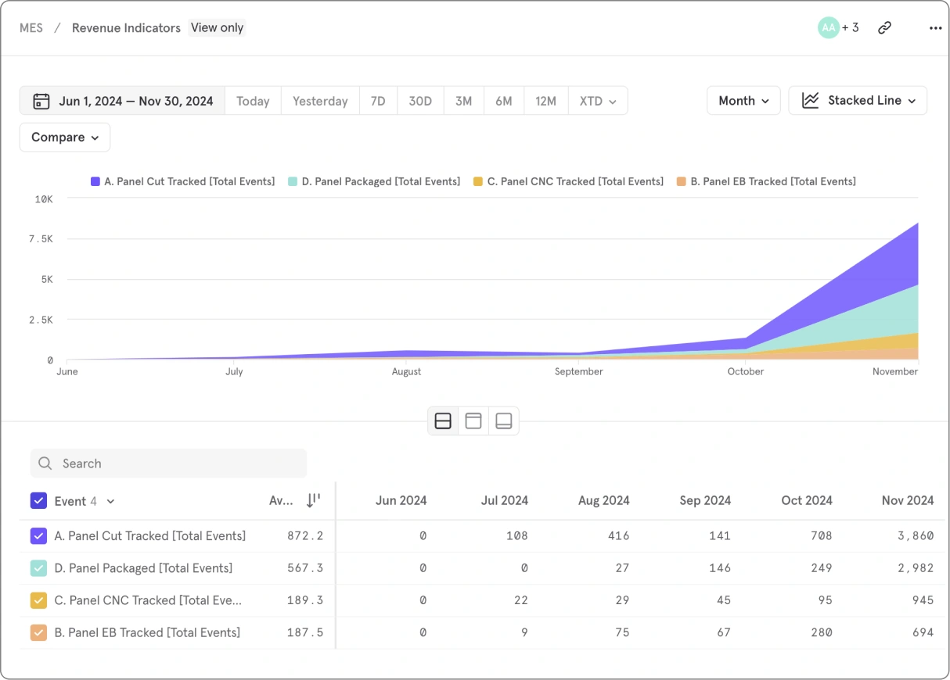The image size is (950, 680).
Task: Click the B. Panel EB Tracked row label
Action: (147, 632)
